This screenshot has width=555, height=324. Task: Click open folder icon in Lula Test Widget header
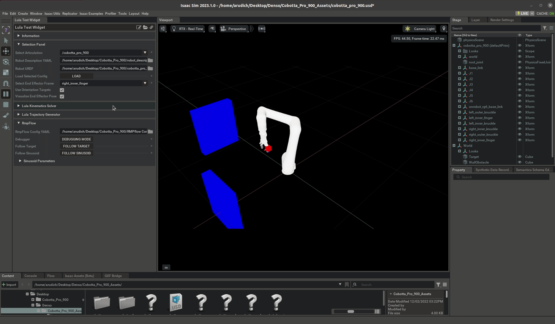[145, 27]
